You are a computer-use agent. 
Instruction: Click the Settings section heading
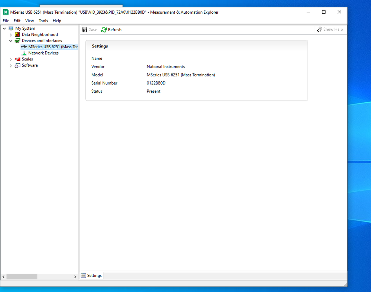click(100, 46)
